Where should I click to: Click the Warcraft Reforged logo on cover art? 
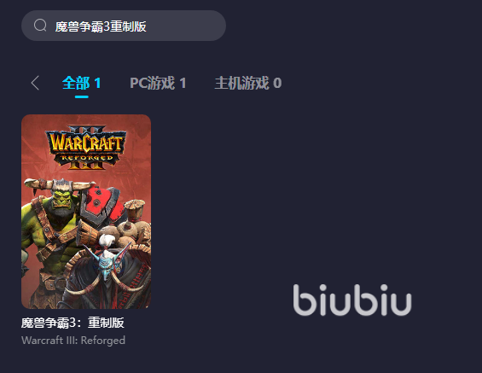tap(86, 148)
